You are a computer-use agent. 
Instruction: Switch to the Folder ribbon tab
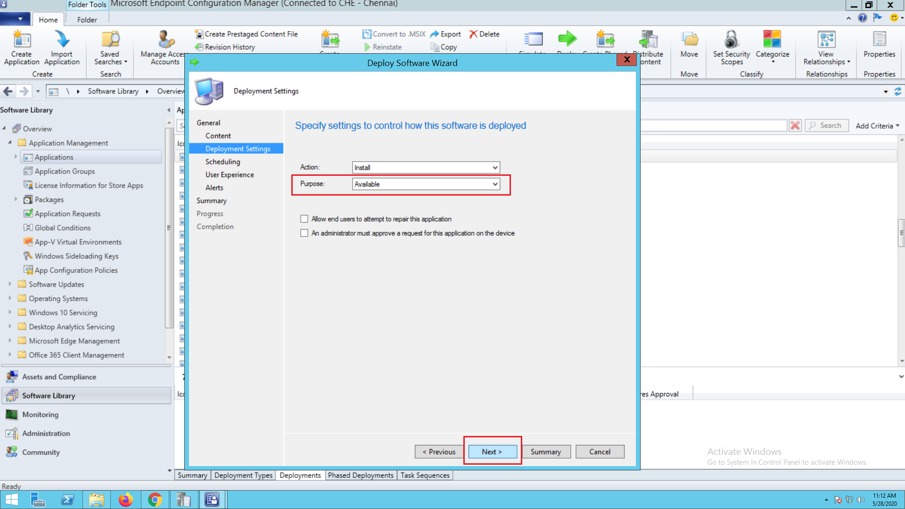pyautogui.click(x=87, y=20)
